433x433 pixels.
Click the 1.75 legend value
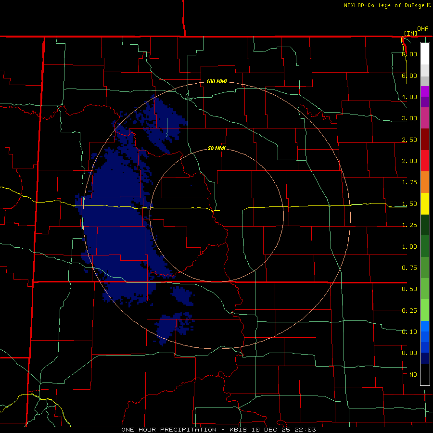(409, 182)
